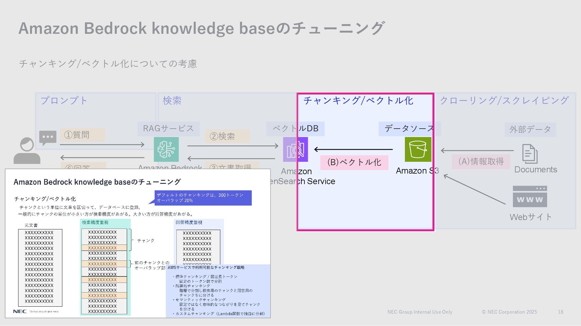This screenshot has width=581, height=326.
Task: Click the Amazon Bedrock brain icon
Action: 166,149
